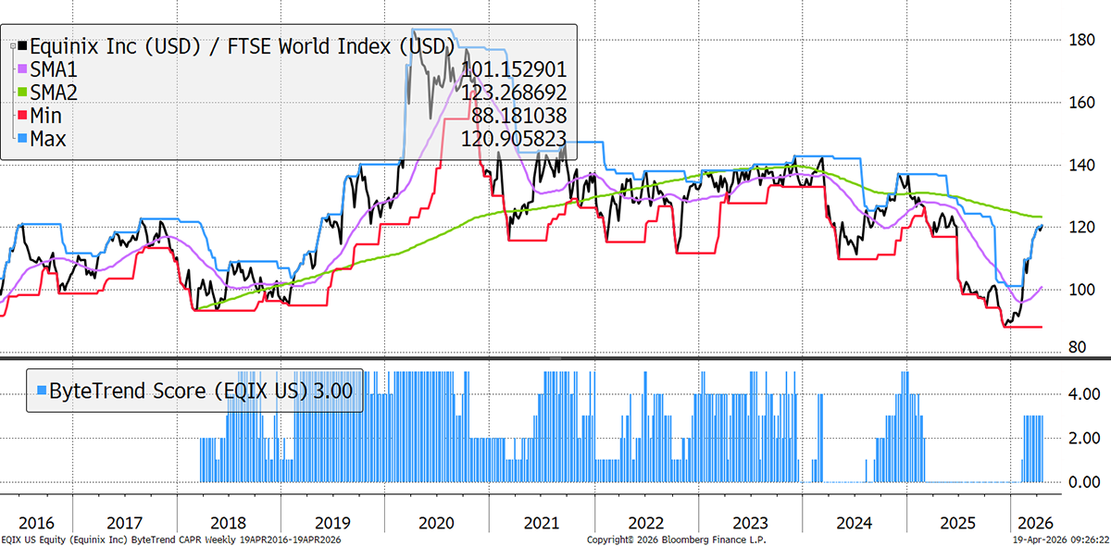Image resolution: width=1111 pixels, height=546 pixels.
Task: Click the ByteTrend Score (EQIX US) 3.00 label
Action: tap(203, 391)
